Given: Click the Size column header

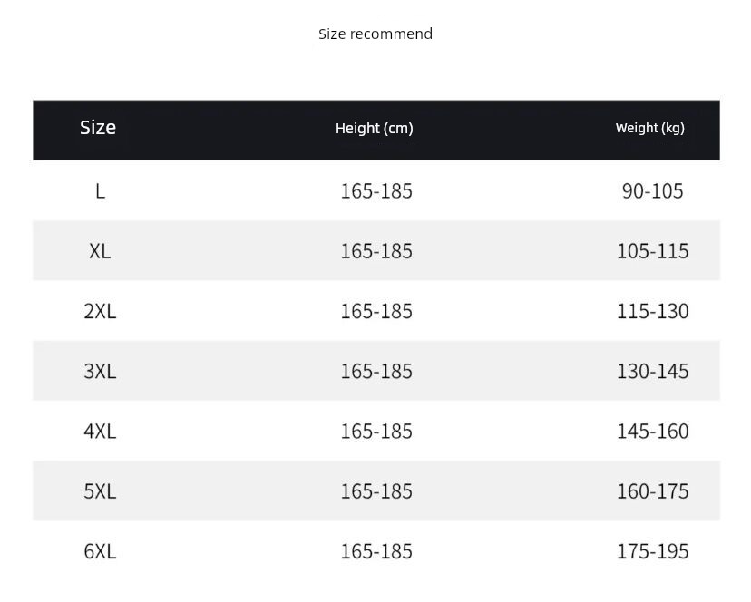Looking at the screenshot, I should [x=98, y=128].
